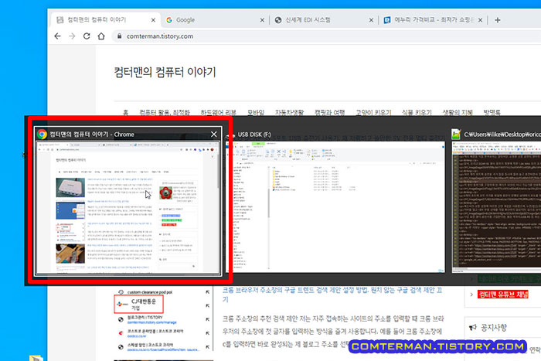Open the 컴터맨 유튜브 채널 link
The width and height of the screenshot is (541, 361).
pyautogui.click(x=503, y=294)
